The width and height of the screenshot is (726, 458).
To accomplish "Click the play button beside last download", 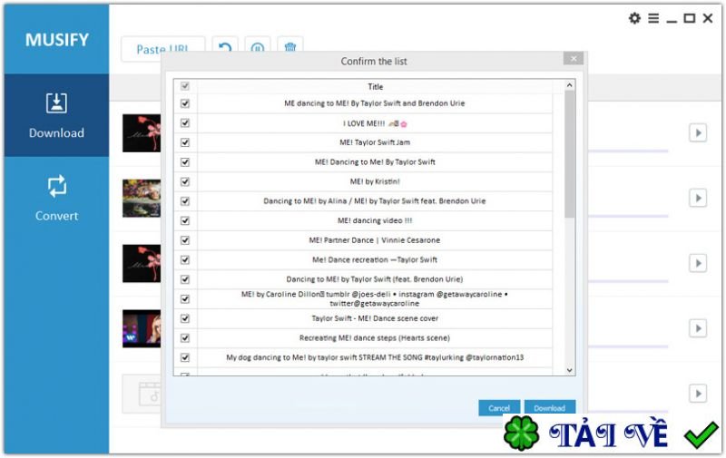I will [698, 394].
